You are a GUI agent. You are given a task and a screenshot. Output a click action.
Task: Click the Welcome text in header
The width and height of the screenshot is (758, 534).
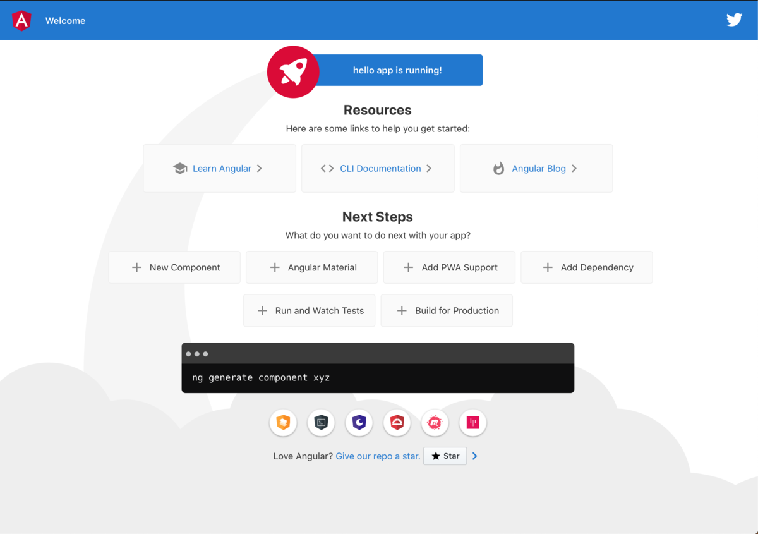pyautogui.click(x=65, y=21)
